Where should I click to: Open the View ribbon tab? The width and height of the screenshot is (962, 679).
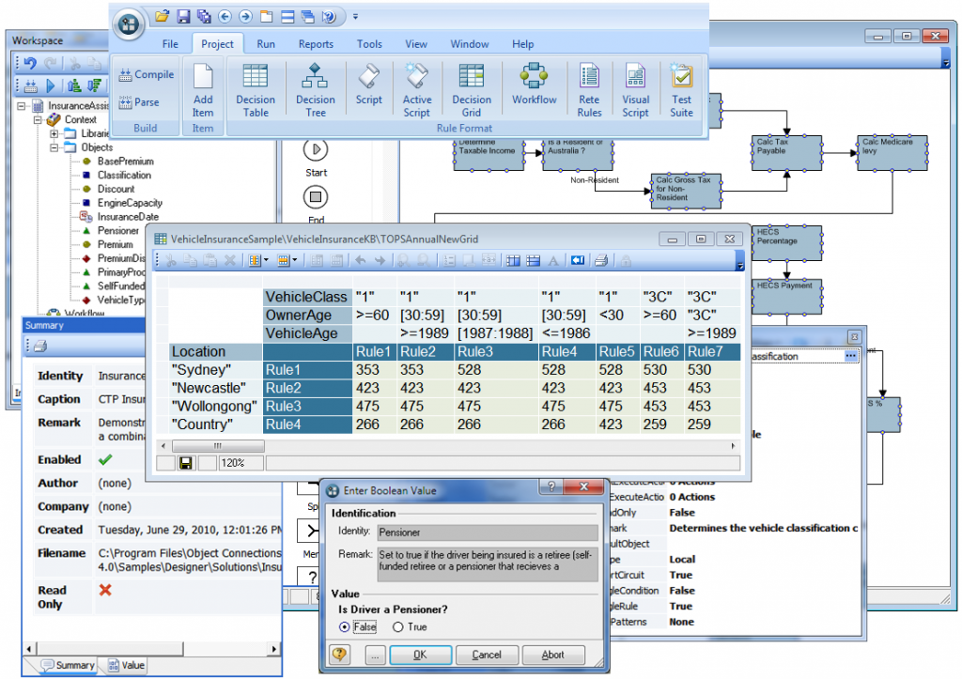click(x=416, y=44)
